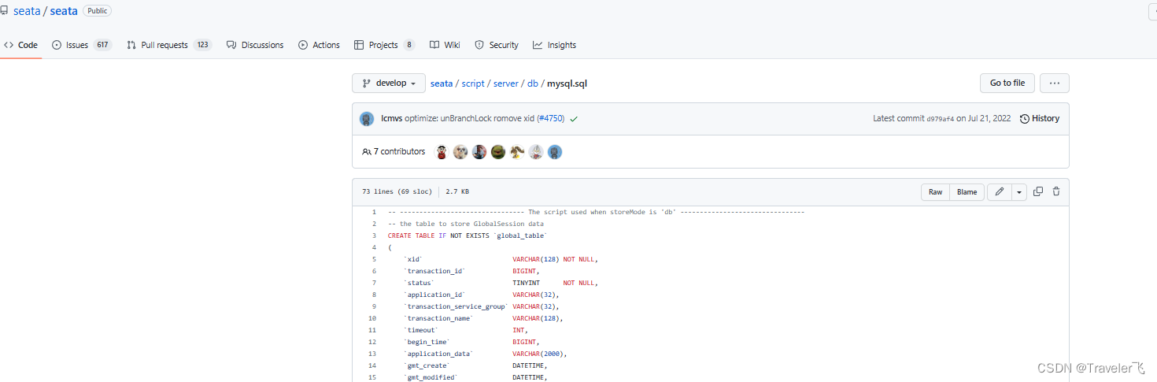Click the Raw button
Image resolution: width=1157 pixels, height=382 pixels.
[x=936, y=192]
